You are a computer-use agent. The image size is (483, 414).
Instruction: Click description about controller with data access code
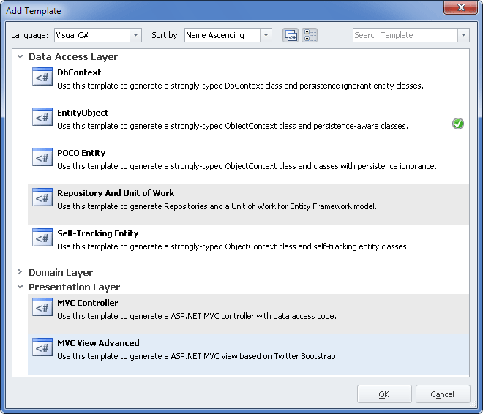(197, 316)
